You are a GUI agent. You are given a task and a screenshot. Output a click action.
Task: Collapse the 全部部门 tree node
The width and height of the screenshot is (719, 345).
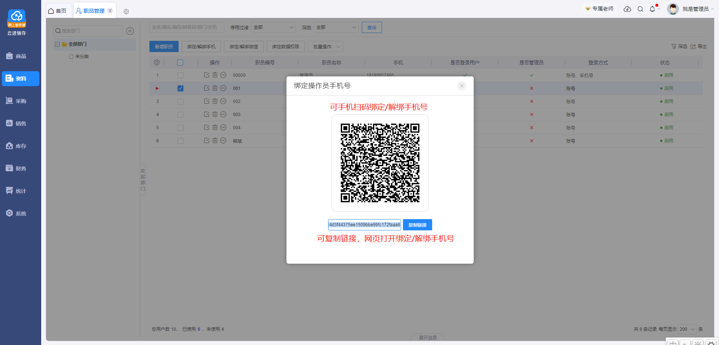tap(57, 44)
